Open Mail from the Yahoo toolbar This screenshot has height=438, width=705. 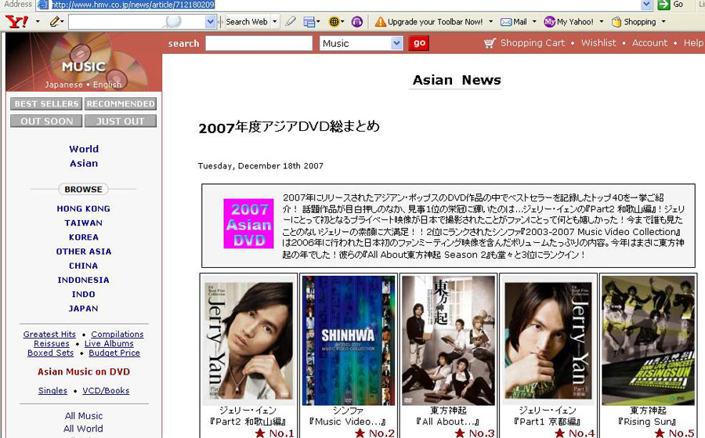pos(513,22)
